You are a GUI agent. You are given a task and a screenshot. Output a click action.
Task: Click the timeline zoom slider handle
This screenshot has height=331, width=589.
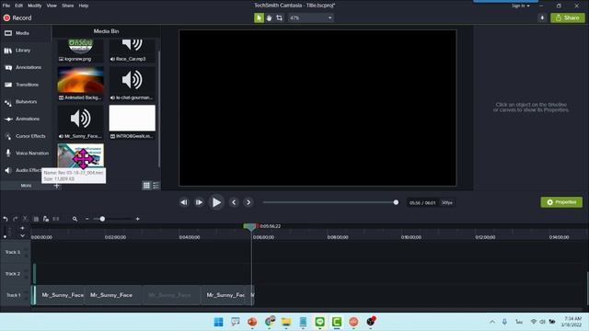(x=102, y=219)
